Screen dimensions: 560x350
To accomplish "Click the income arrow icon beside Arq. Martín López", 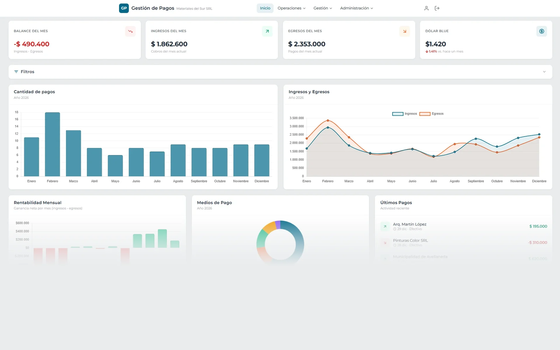I will tap(385, 226).
